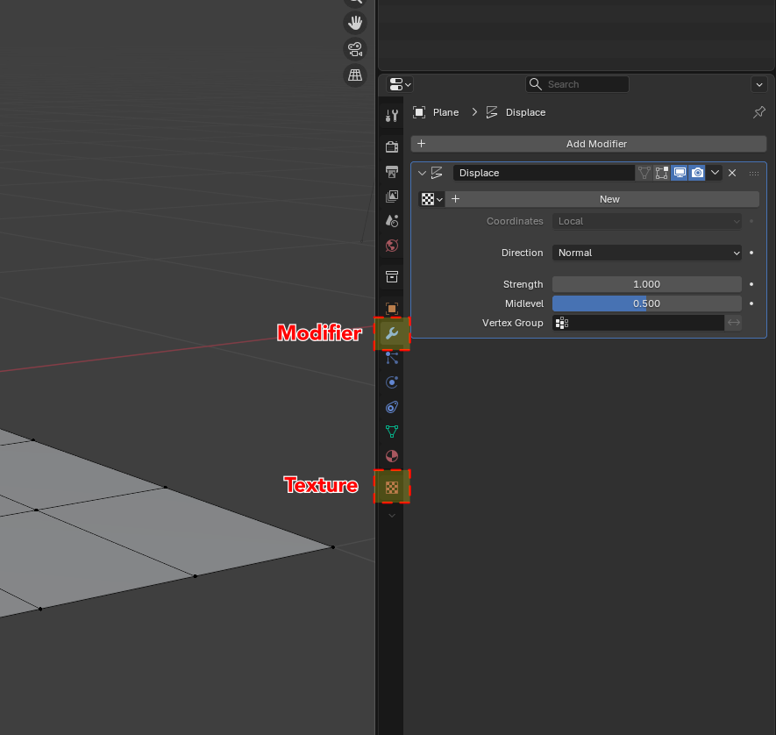The image size is (776, 735).
Task: Open the Object properties tab
Action: pos(391,309)
